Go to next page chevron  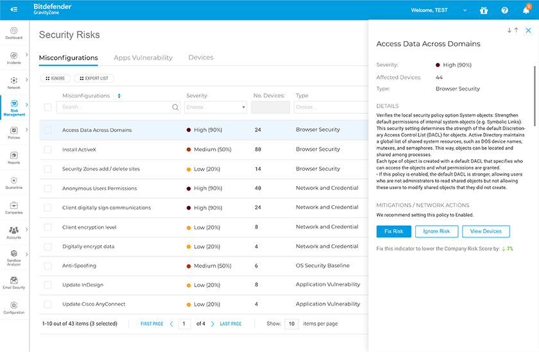(x=212, y=324)
